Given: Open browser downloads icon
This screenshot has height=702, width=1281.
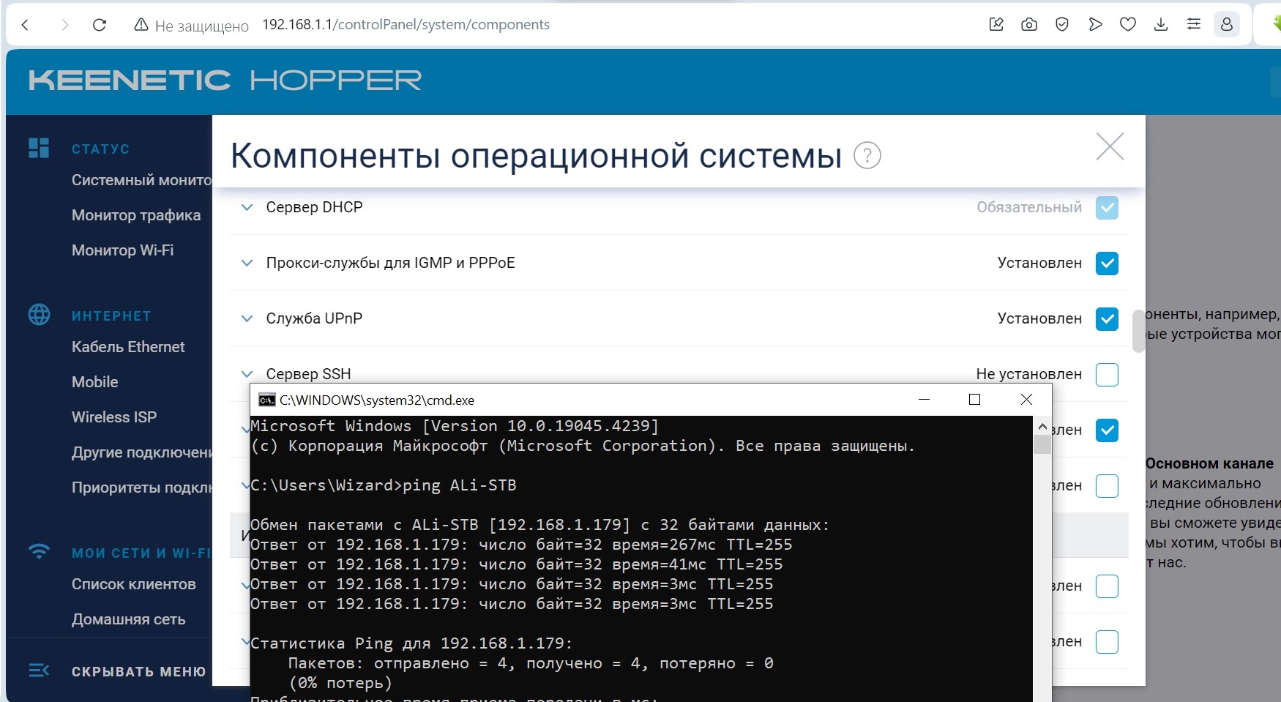Looking at the screenshot, I should [1161, 25].
